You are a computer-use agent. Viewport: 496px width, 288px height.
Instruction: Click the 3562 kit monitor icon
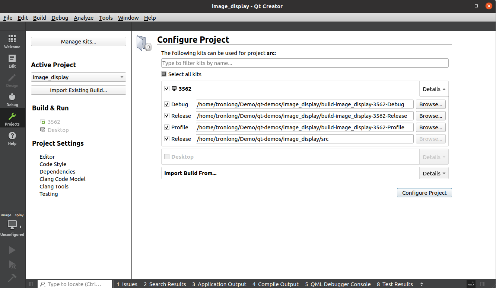(174, 89)
